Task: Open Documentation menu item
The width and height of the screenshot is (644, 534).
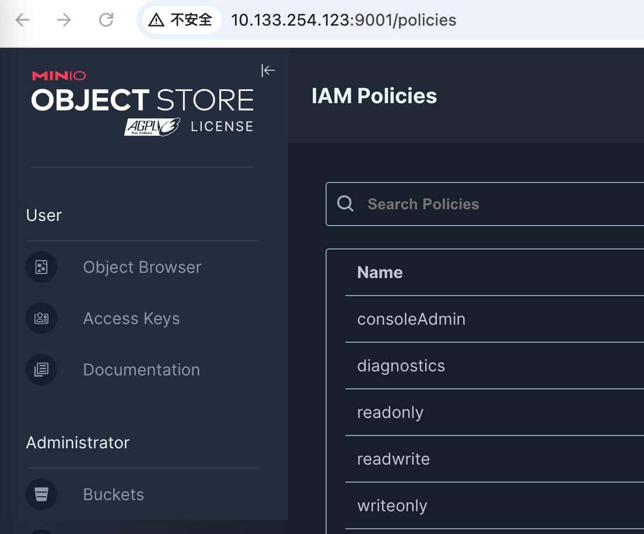Action: [x=141, y=370]
